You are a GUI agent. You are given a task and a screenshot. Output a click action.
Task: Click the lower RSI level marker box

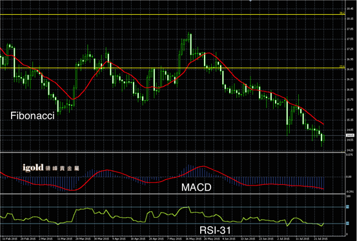pyautogui.click(x=347, y=224)
